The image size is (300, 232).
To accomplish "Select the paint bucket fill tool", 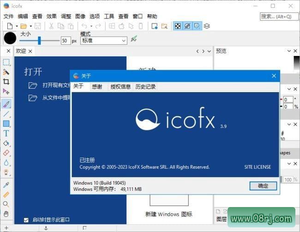I will pyautogui.click(x=6, y=143).
